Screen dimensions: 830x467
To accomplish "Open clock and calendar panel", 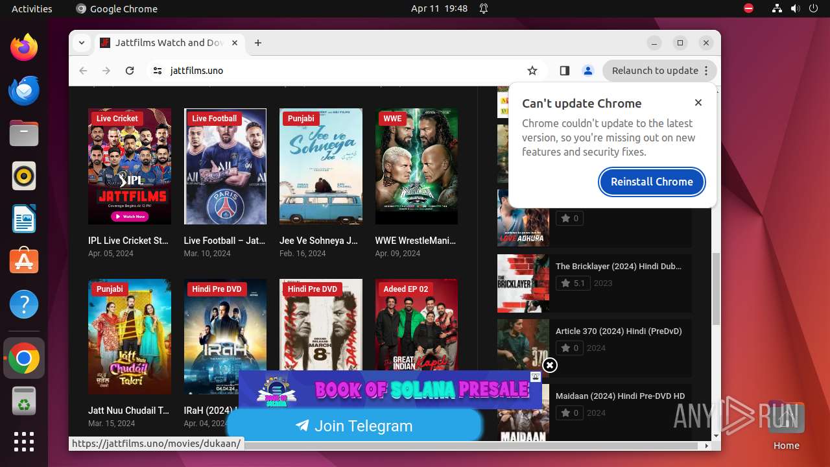I will coord(439,8).
